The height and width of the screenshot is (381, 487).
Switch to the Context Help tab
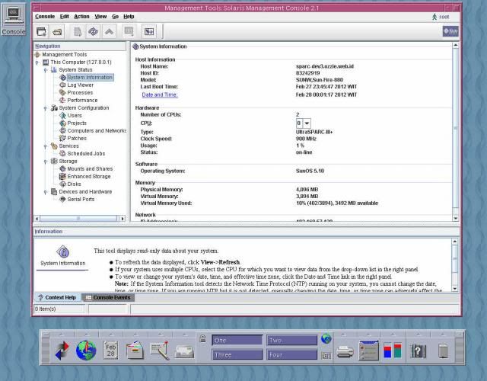tap(58, 298)
